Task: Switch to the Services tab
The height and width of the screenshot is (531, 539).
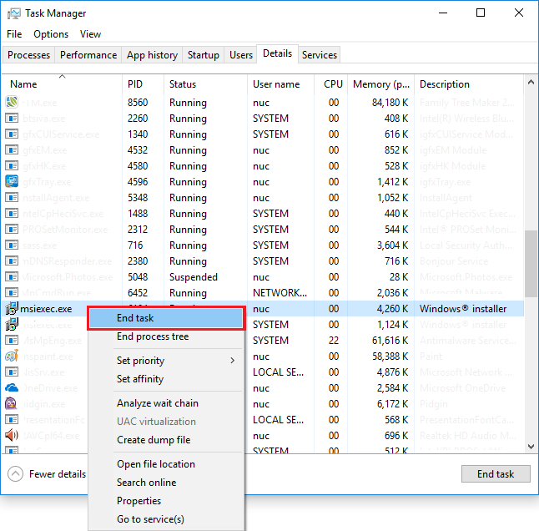Action: coord(320,55)
